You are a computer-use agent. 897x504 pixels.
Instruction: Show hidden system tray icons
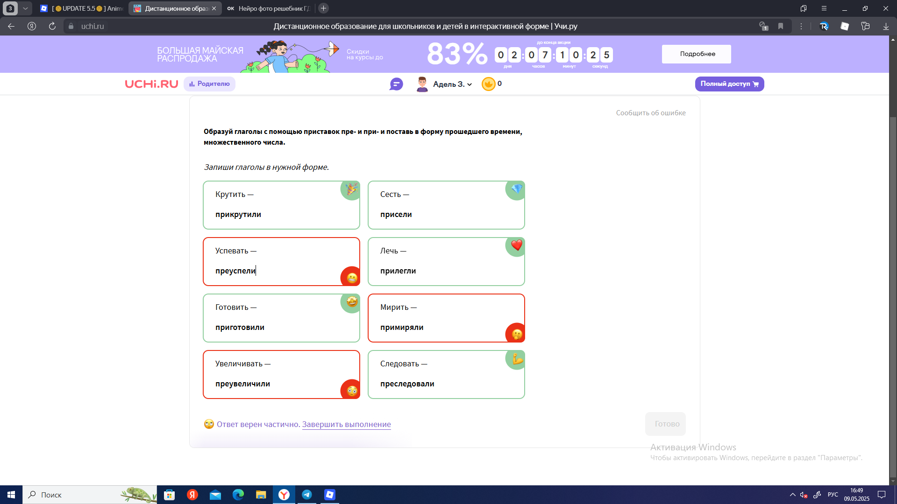click(793, 495)
